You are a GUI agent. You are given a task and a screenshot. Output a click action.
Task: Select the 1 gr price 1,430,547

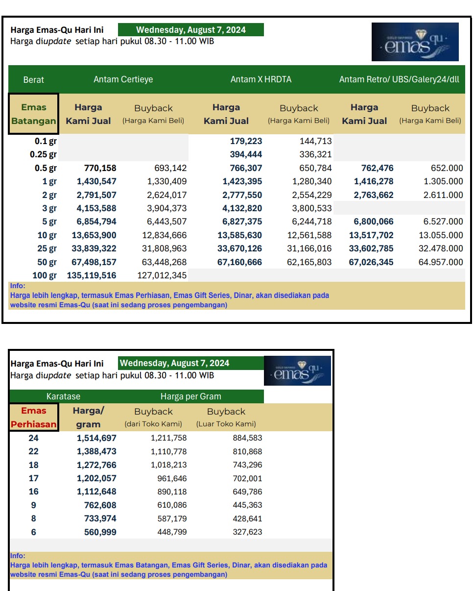(x=96, y=181)
